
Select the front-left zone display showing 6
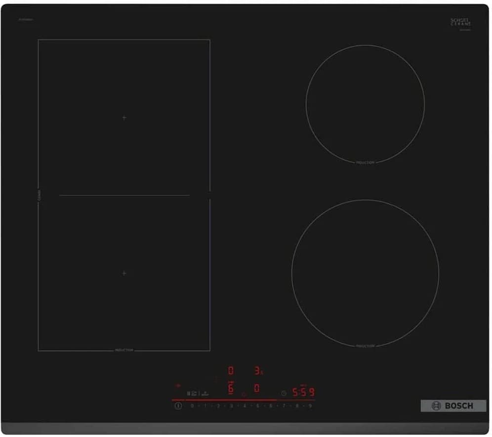pos(230,389)
